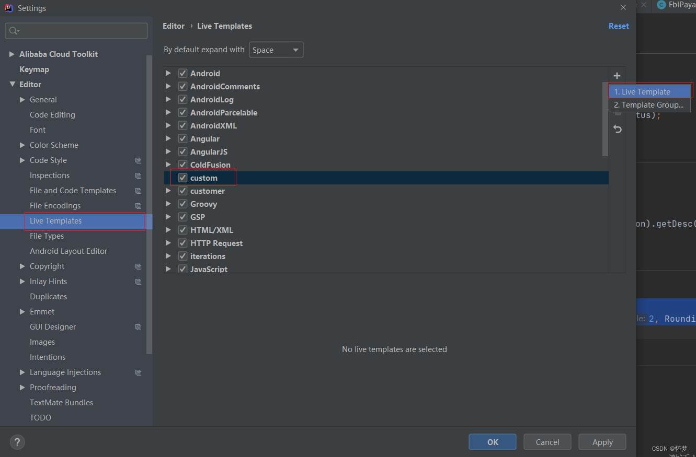
Task: Click the search magnifier icon in settings
Action: point(14,31)
